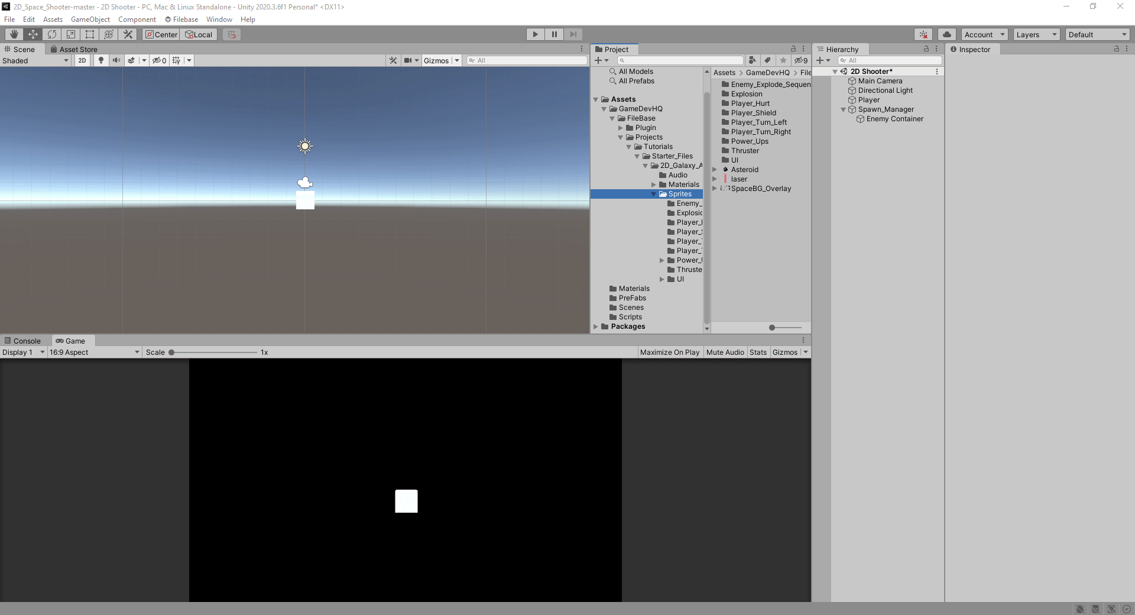Open the File menu
The width and height of the screenshot is (1135, 615).
coord(9,19)
